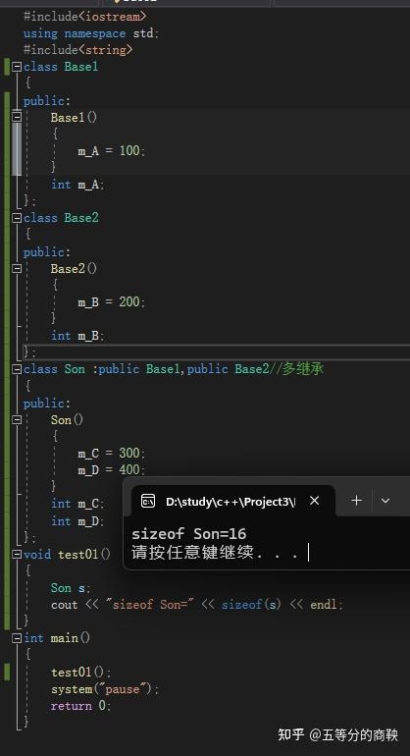Collapse the class Son definition
This screenshot has width=410, height=756.
tap(17, 369)
